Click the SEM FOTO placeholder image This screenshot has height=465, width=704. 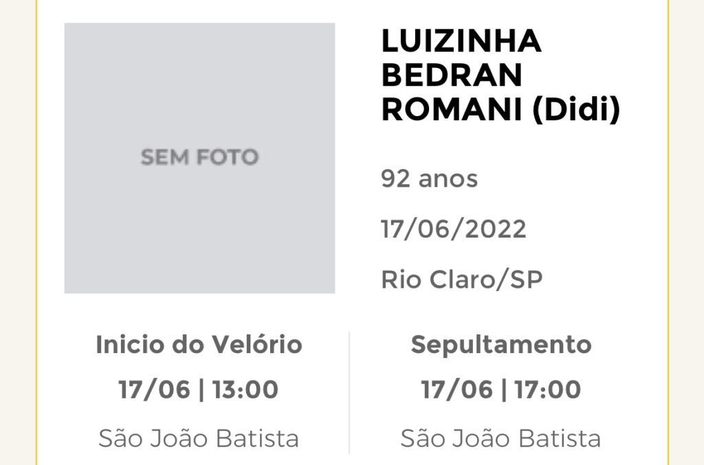199,158
